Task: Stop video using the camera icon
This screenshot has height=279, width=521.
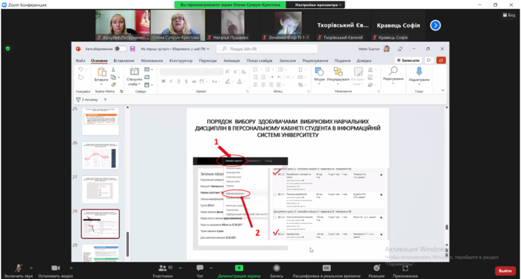Action: [x=54, y=267]
